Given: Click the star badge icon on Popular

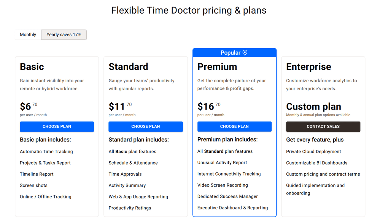Looking at the screenshot, I should [245, 52].
